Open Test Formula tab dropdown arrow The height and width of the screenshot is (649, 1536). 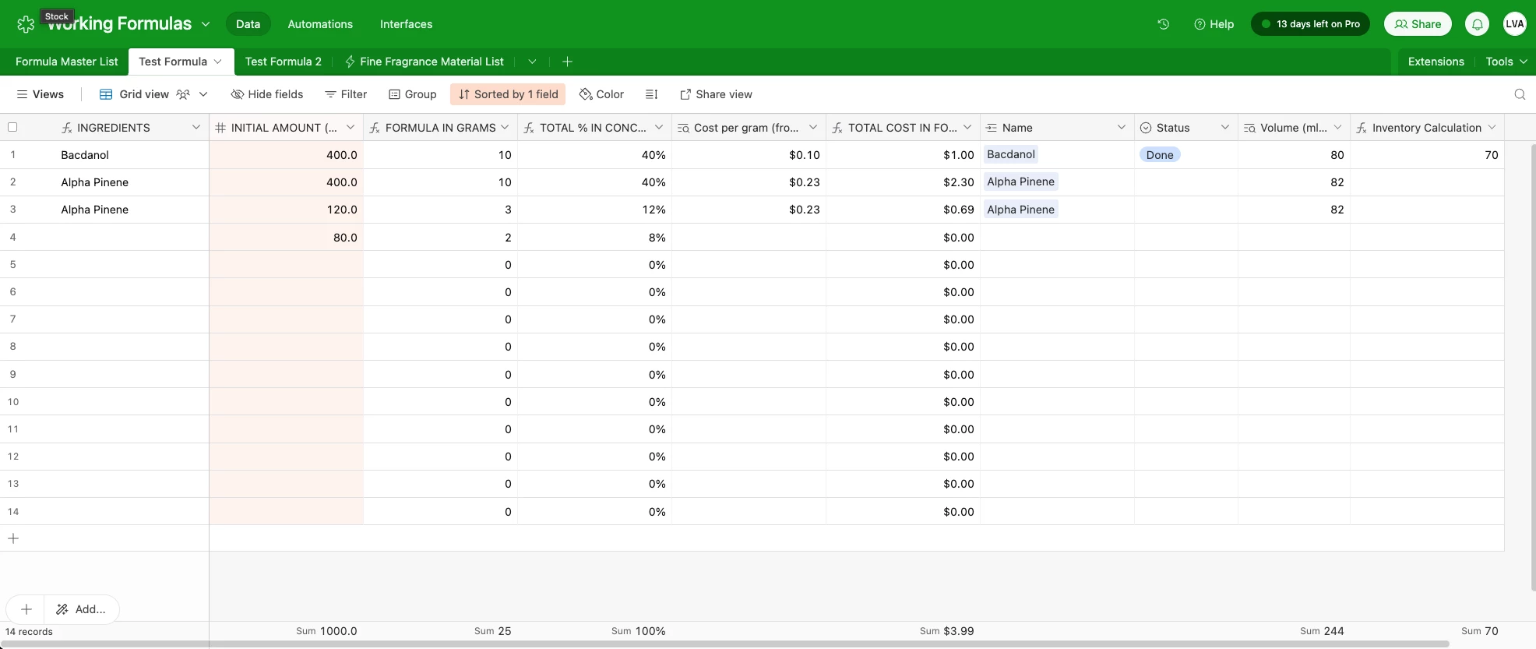(218, 62)
